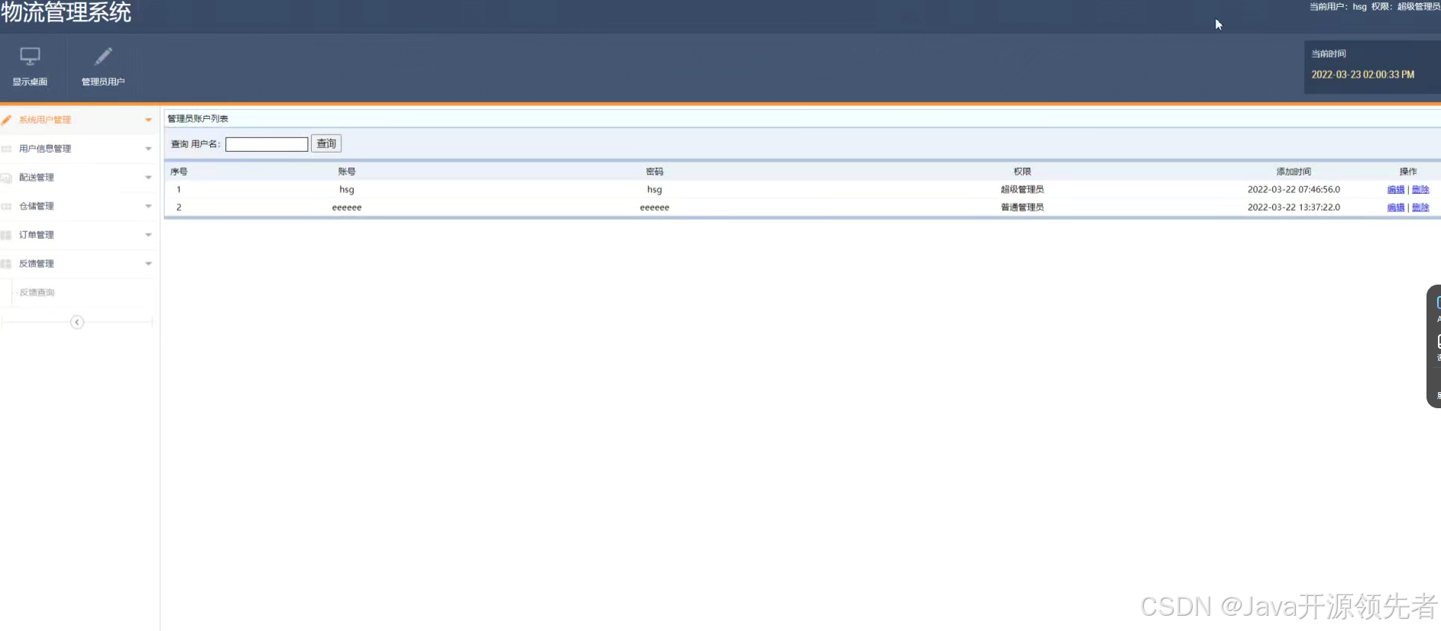Click the 操作 column header
1441x631 pixels.
(x=1408, y=172)
